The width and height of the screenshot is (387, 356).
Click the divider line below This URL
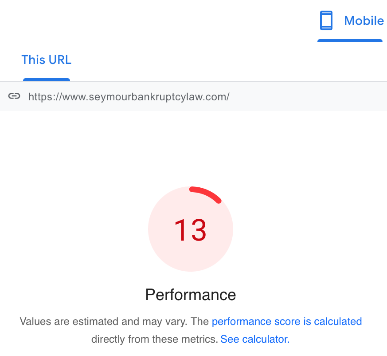[193, 81]
